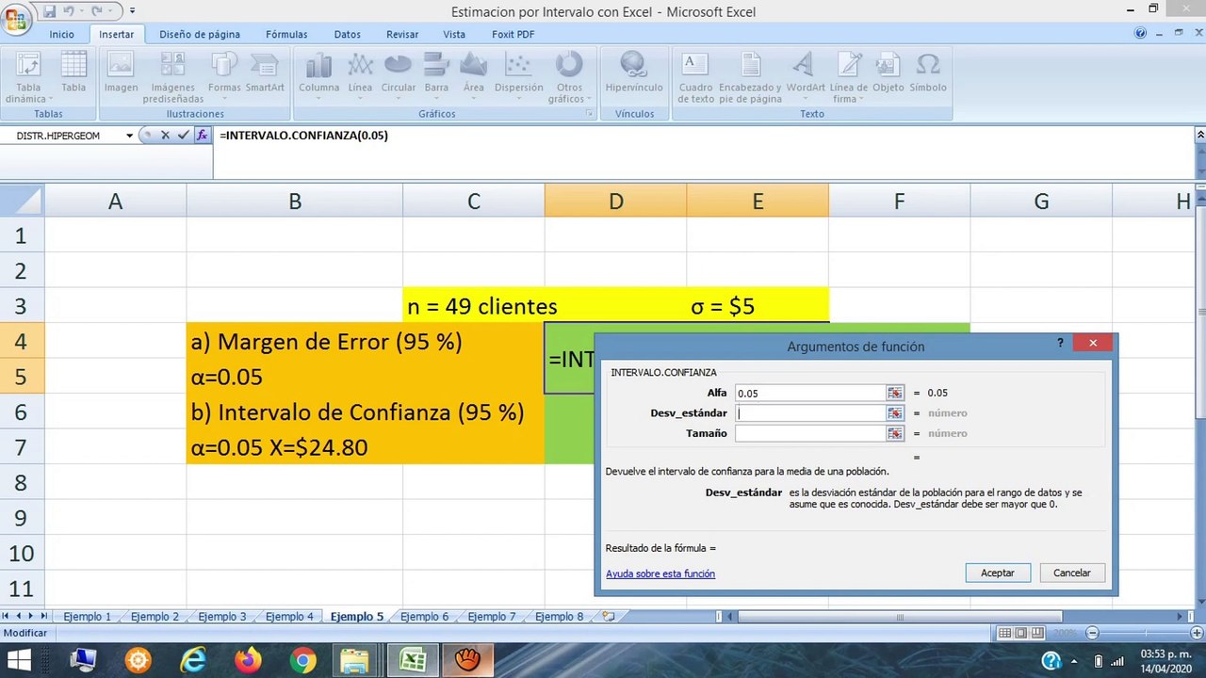Click the zoom out minus button
Screen dimensions: 1206x678
click(x=1093, y=633)
